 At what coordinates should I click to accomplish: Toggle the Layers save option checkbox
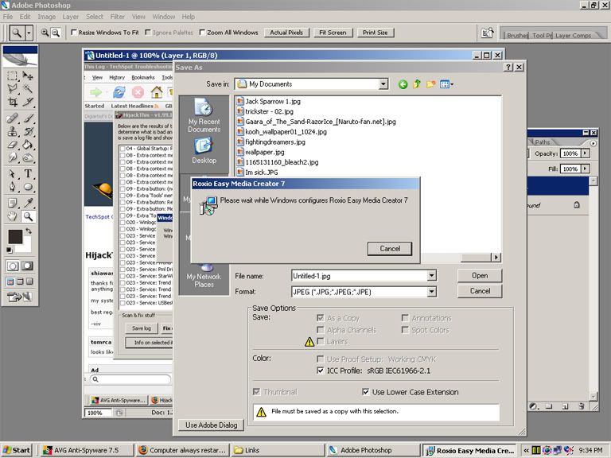(321, 342)
